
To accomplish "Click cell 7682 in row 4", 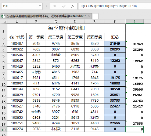I will 36,49.
